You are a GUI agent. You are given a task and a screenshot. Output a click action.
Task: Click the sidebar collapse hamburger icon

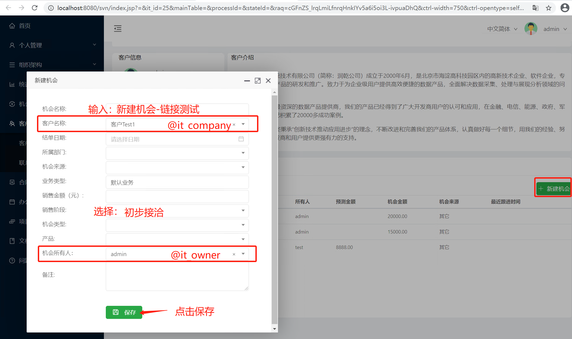point(118,29)
